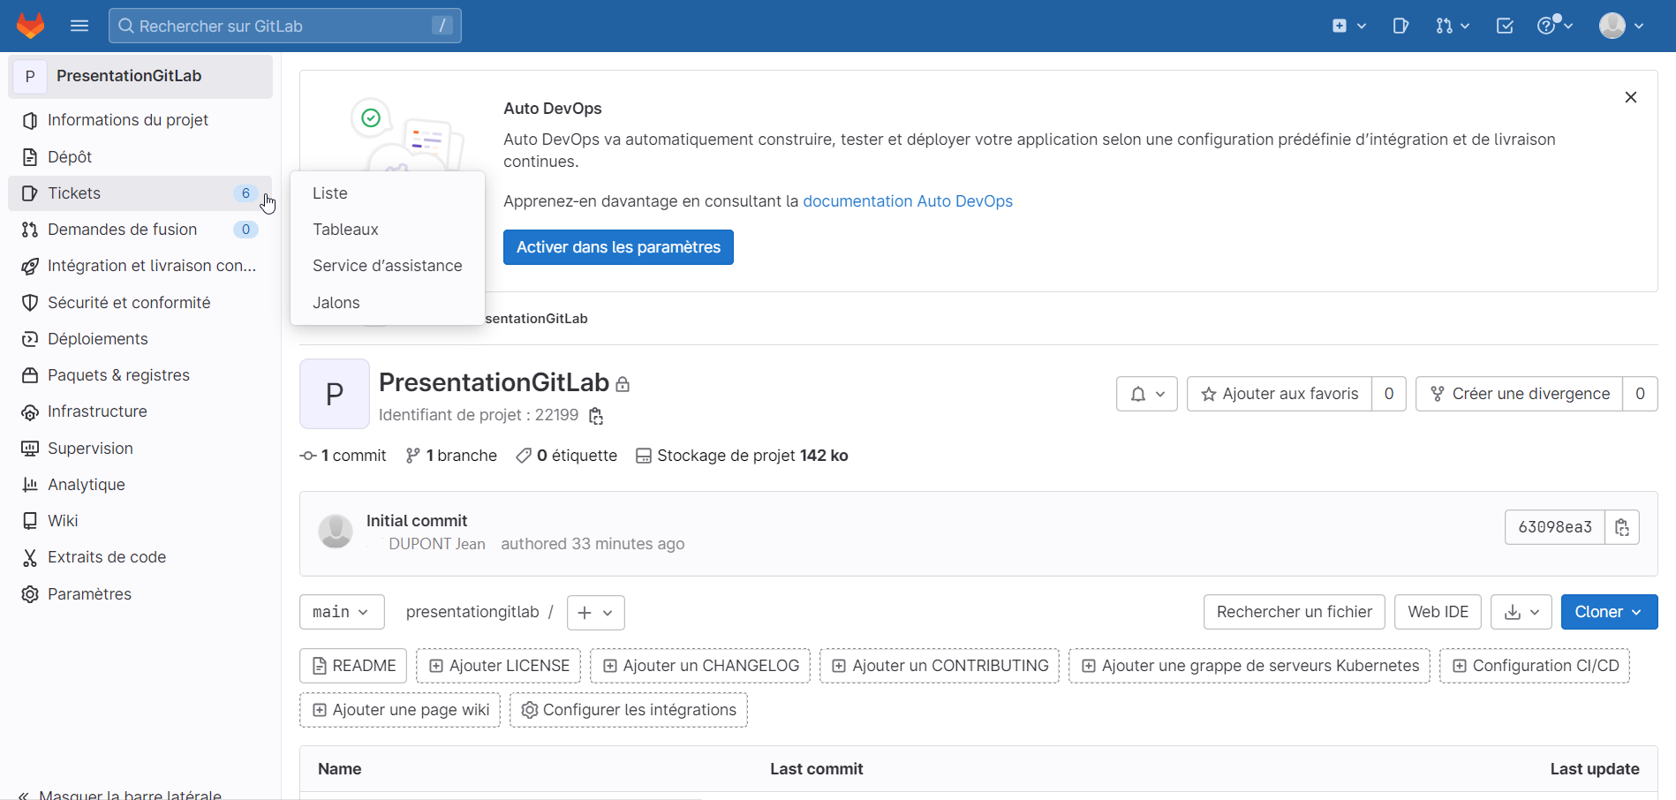Click Ajouter un CONTRIBUTING button
The height and width of the screenshot is (800, 1676).
coord(940,666)
